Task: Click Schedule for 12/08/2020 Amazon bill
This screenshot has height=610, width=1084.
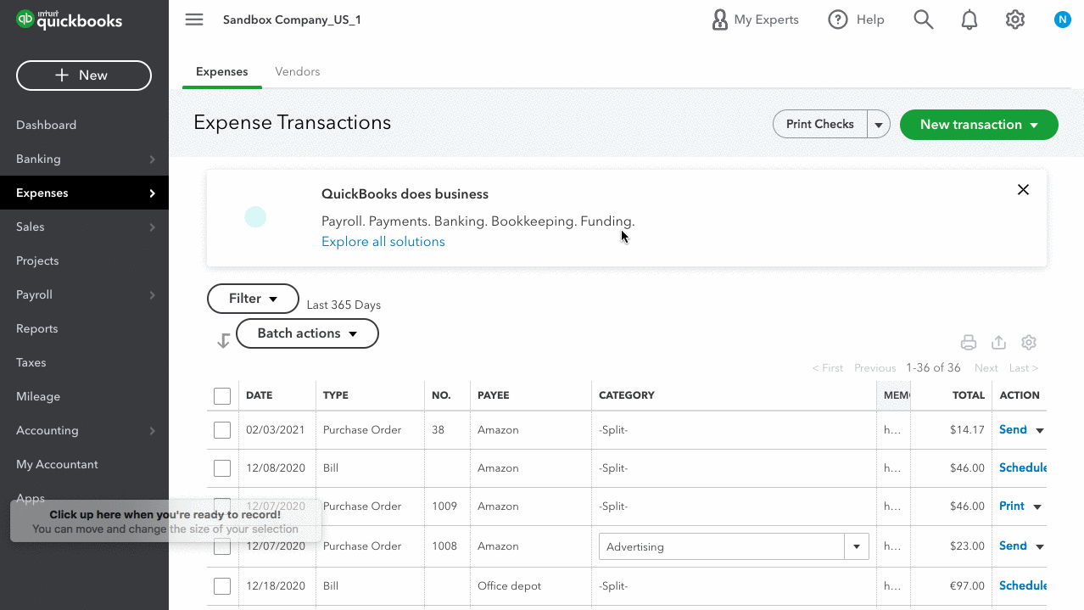Action: point(1022,468)
